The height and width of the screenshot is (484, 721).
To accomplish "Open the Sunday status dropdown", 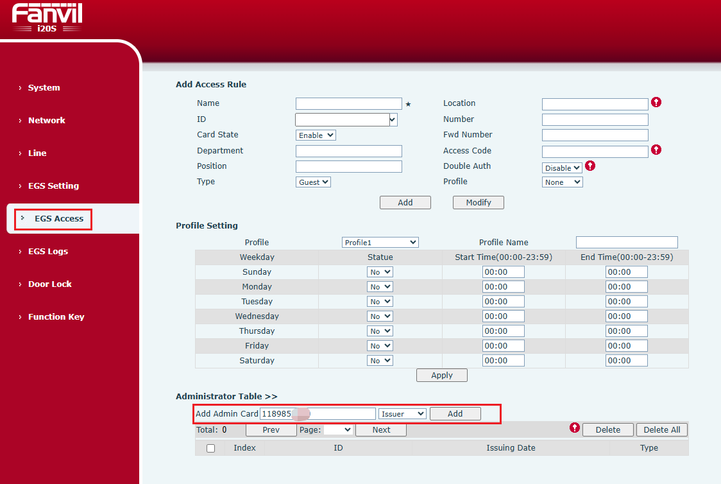I will point(380,272).
